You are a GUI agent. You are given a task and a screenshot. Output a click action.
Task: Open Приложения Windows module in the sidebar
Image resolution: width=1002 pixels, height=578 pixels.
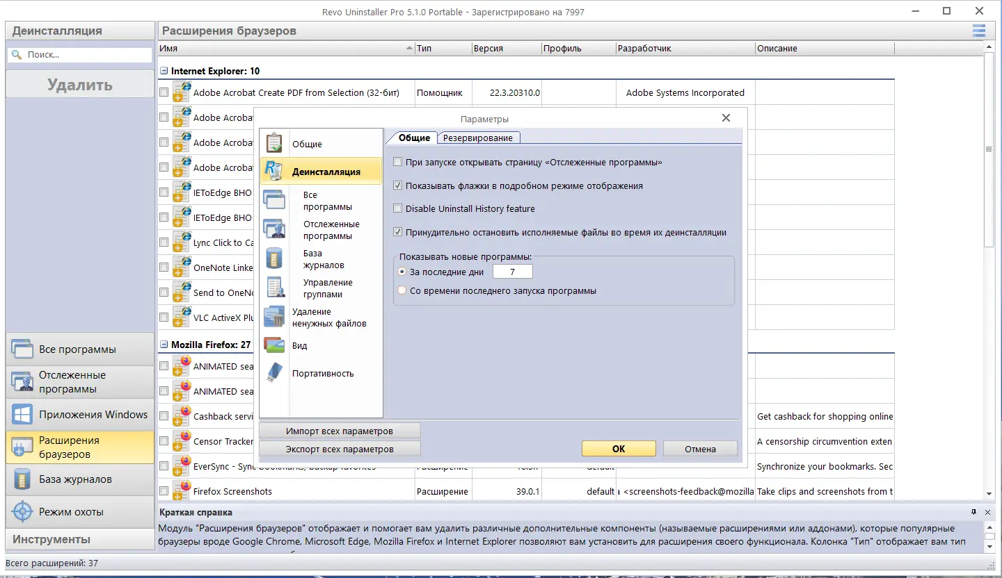(x=80, y=415)
